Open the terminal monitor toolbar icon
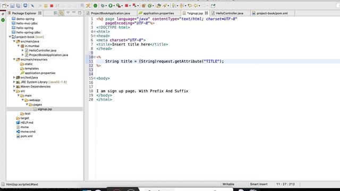The width and height of the screenshot is (340, 191). tap(25, 6)
